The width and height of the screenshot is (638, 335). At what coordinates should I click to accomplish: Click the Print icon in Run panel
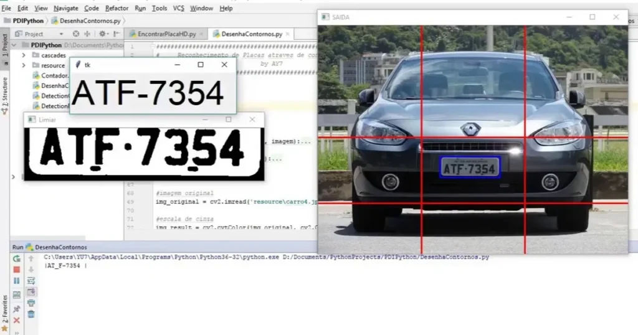pyautogui.click(x=31, y=303)
